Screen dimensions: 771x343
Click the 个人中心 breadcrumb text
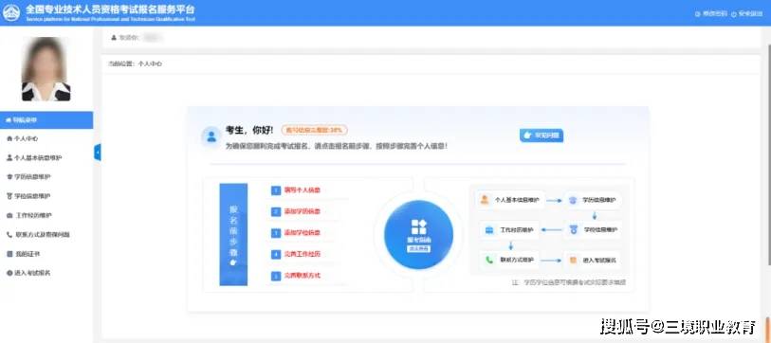pyautogui.click(x=150, y=63)
